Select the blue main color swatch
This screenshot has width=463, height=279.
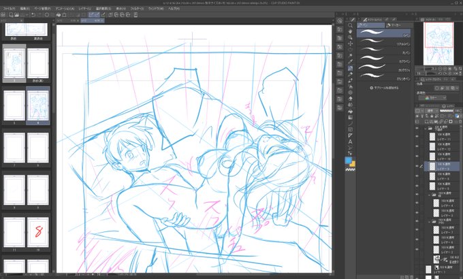click(x=349, y=160)
